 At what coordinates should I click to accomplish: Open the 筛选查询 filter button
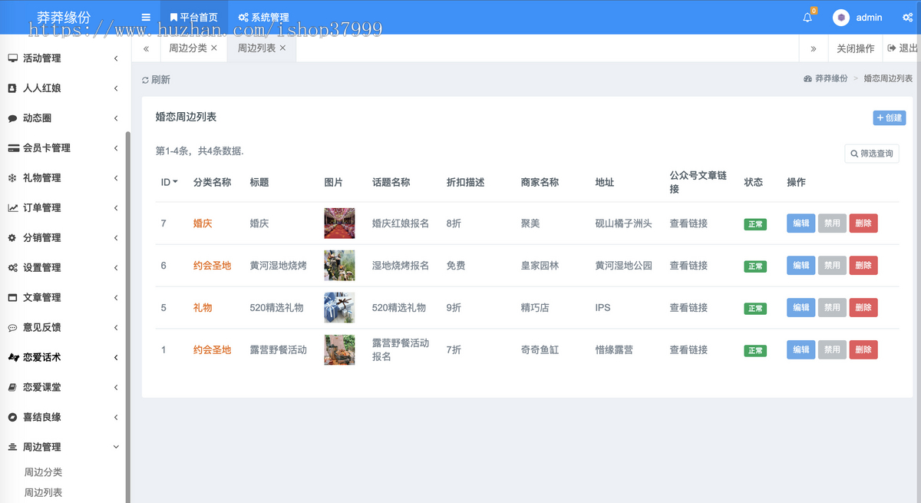872,154
